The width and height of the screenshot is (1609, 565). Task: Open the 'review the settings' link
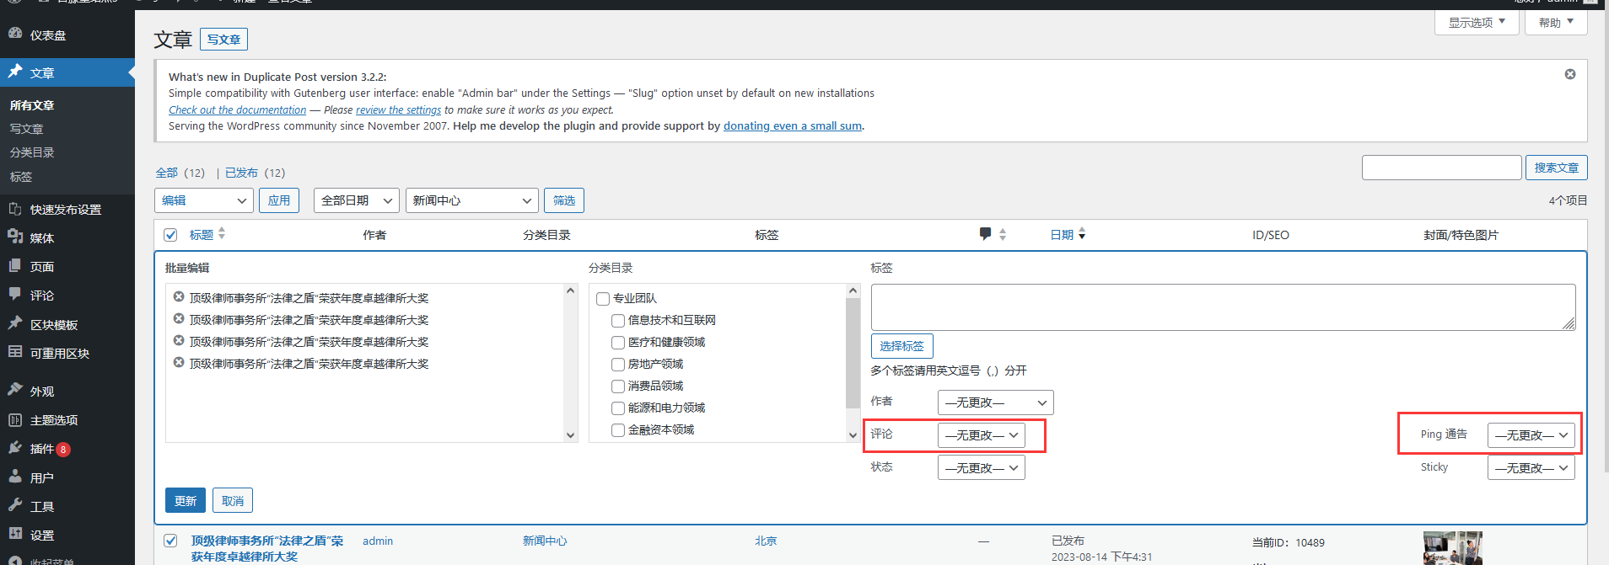tap(399, 109)
